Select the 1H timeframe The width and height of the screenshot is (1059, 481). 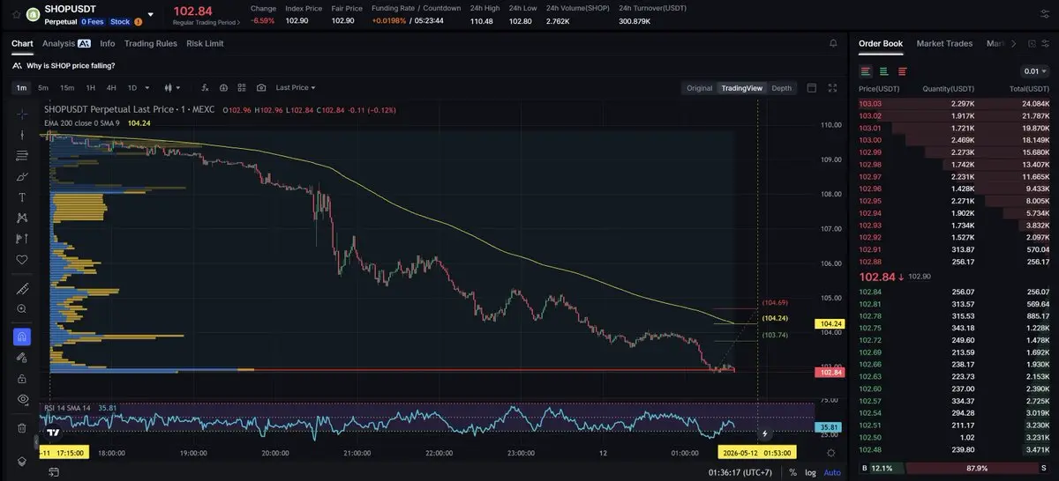coord(90,88)
